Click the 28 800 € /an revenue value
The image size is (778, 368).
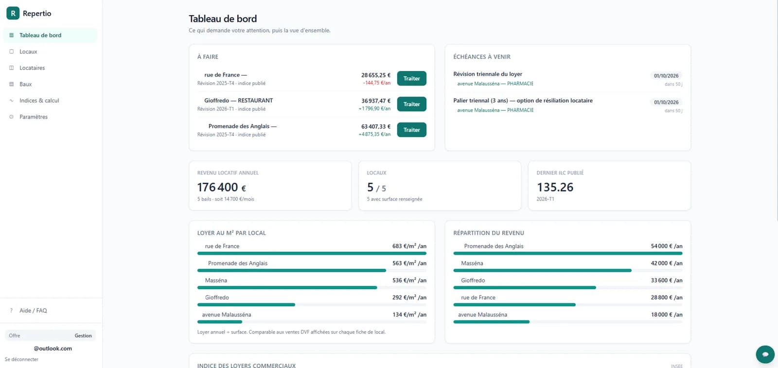click(667, 298)
